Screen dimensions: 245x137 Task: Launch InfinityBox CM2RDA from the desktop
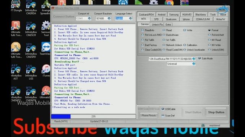31,8
